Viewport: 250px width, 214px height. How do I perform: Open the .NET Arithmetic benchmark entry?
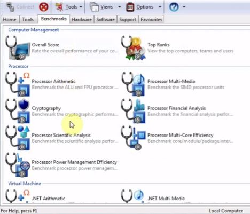(x=49, y=199)
